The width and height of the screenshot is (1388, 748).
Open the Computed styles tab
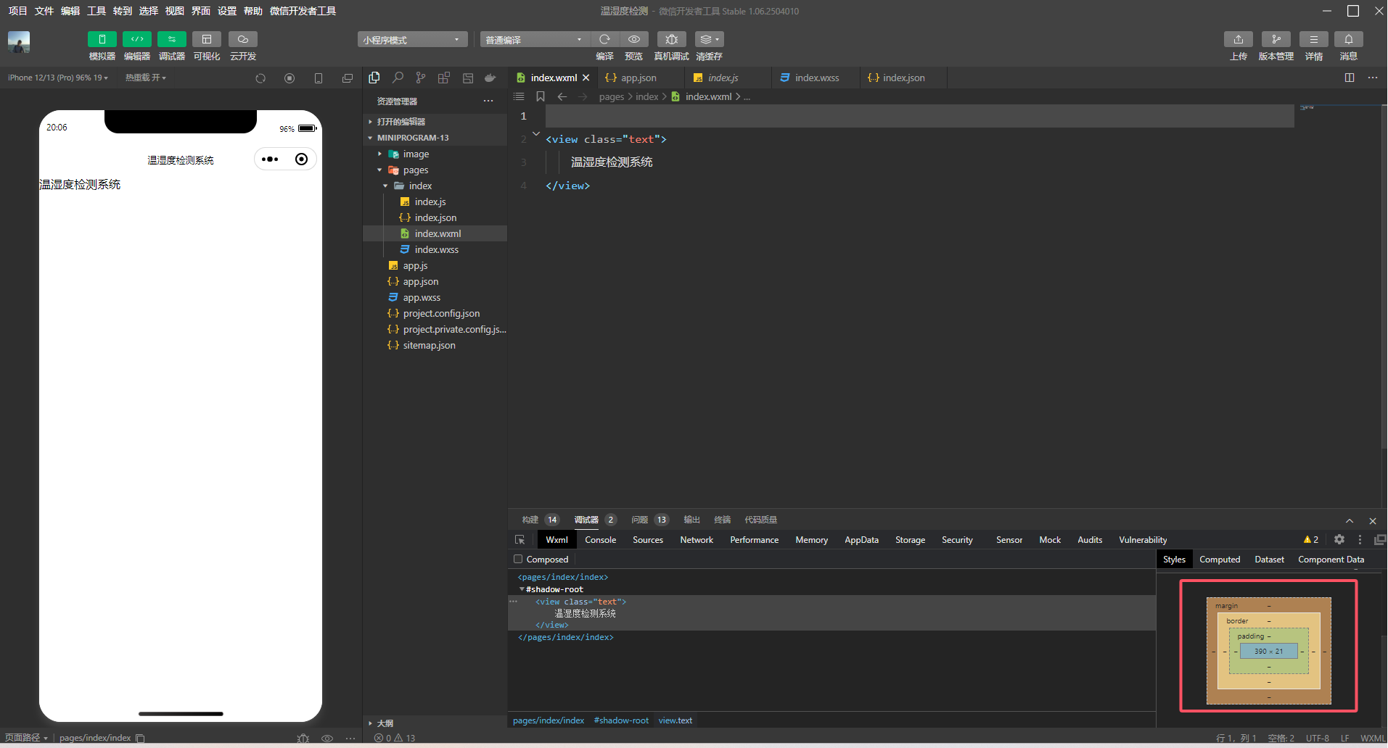(1219, 560)
